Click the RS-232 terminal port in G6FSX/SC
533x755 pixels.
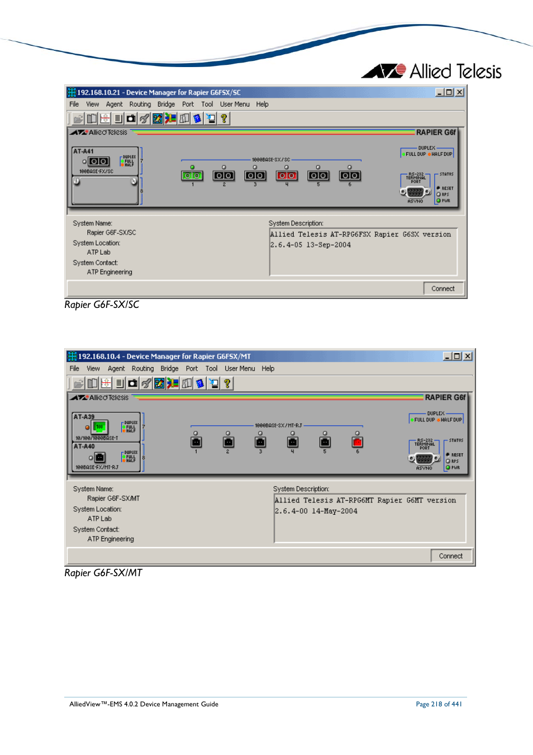[x=415, y=192]
